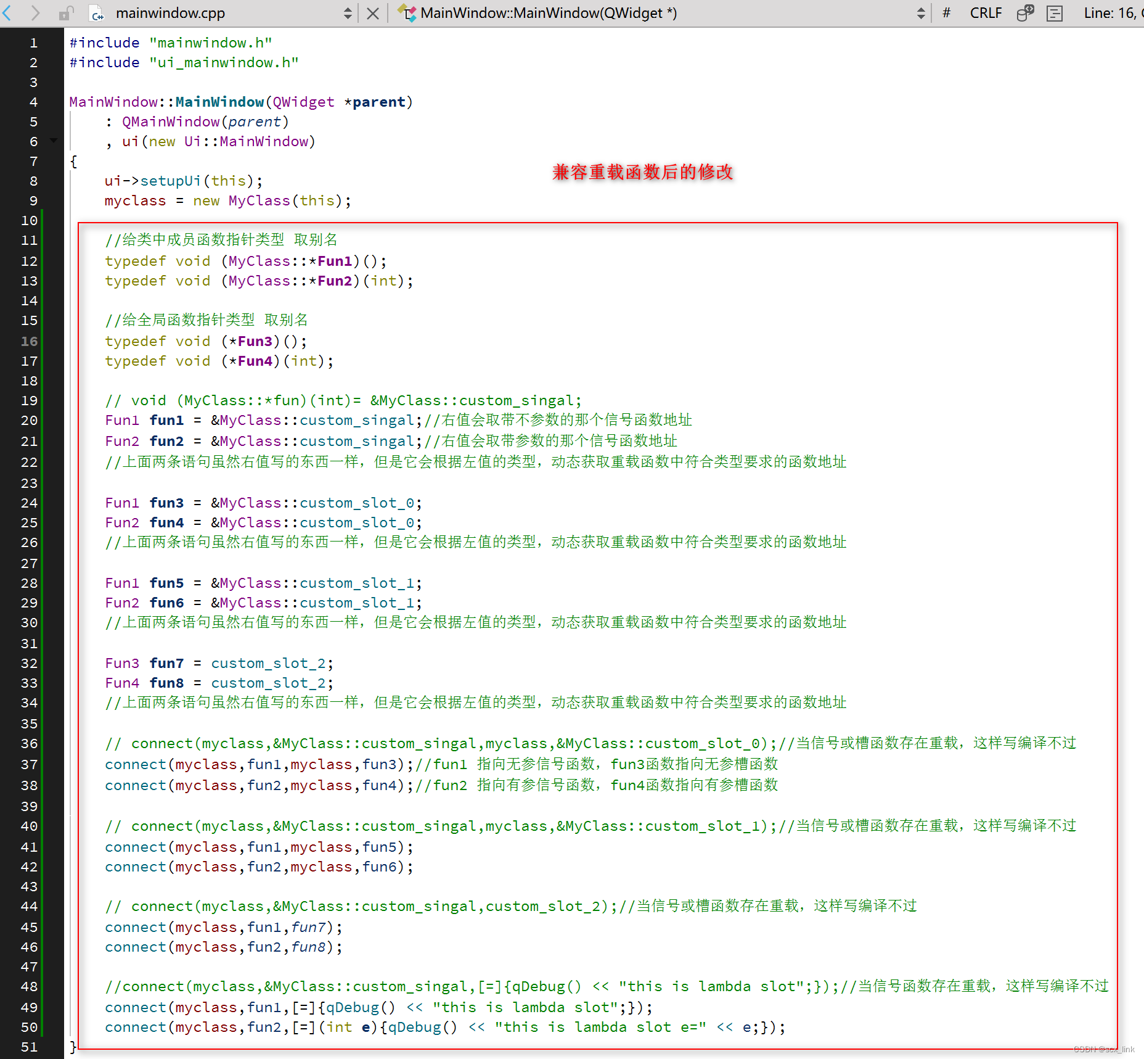Image resolution: width=1144 pixels, height=1059 pixels.
Task: Click 'custom_slot_0' on line 24
Action: [x=357, y=503]
